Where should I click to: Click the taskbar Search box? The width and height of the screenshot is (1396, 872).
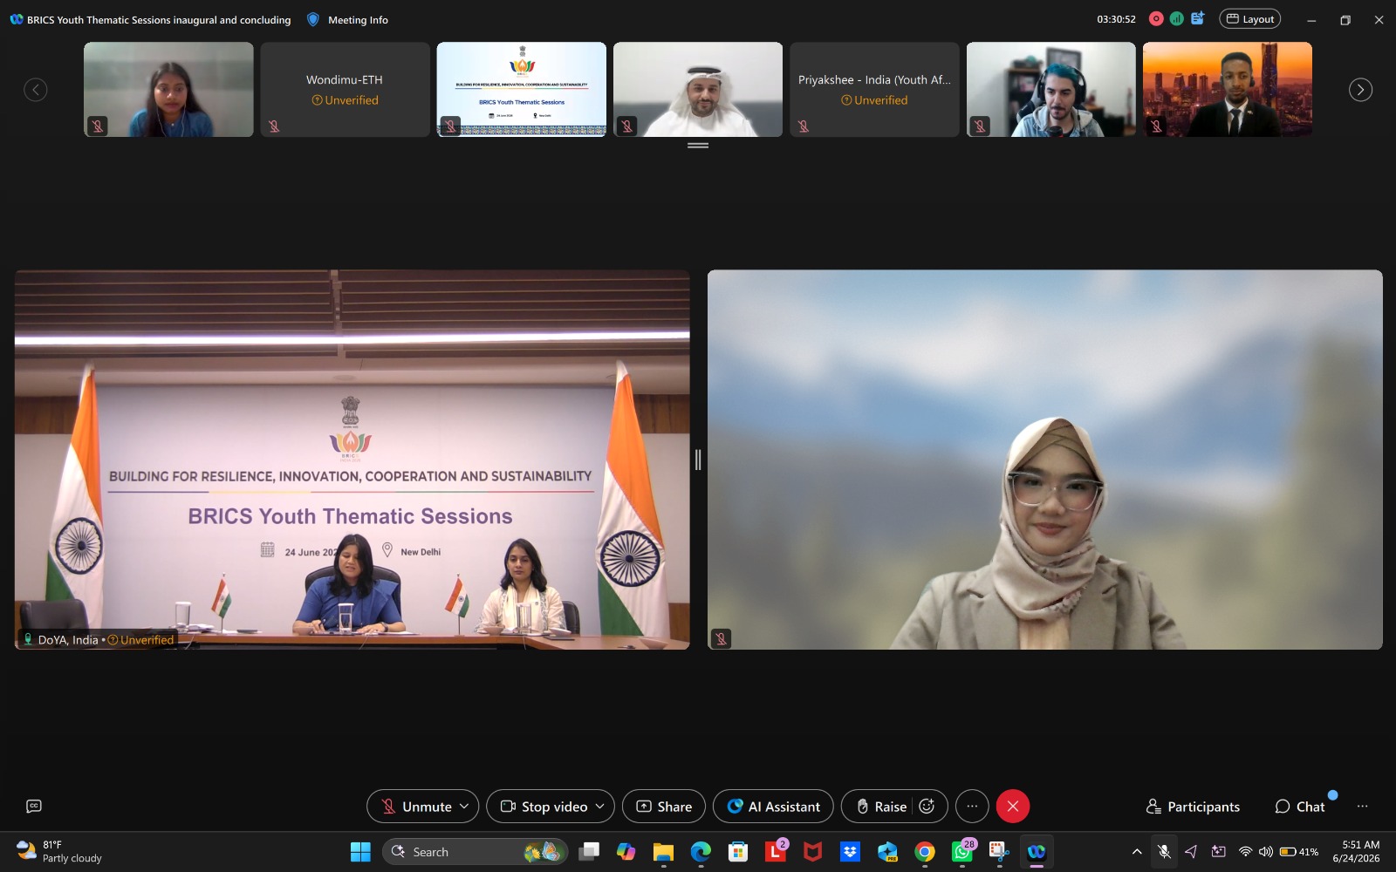[x=475, y=852]
